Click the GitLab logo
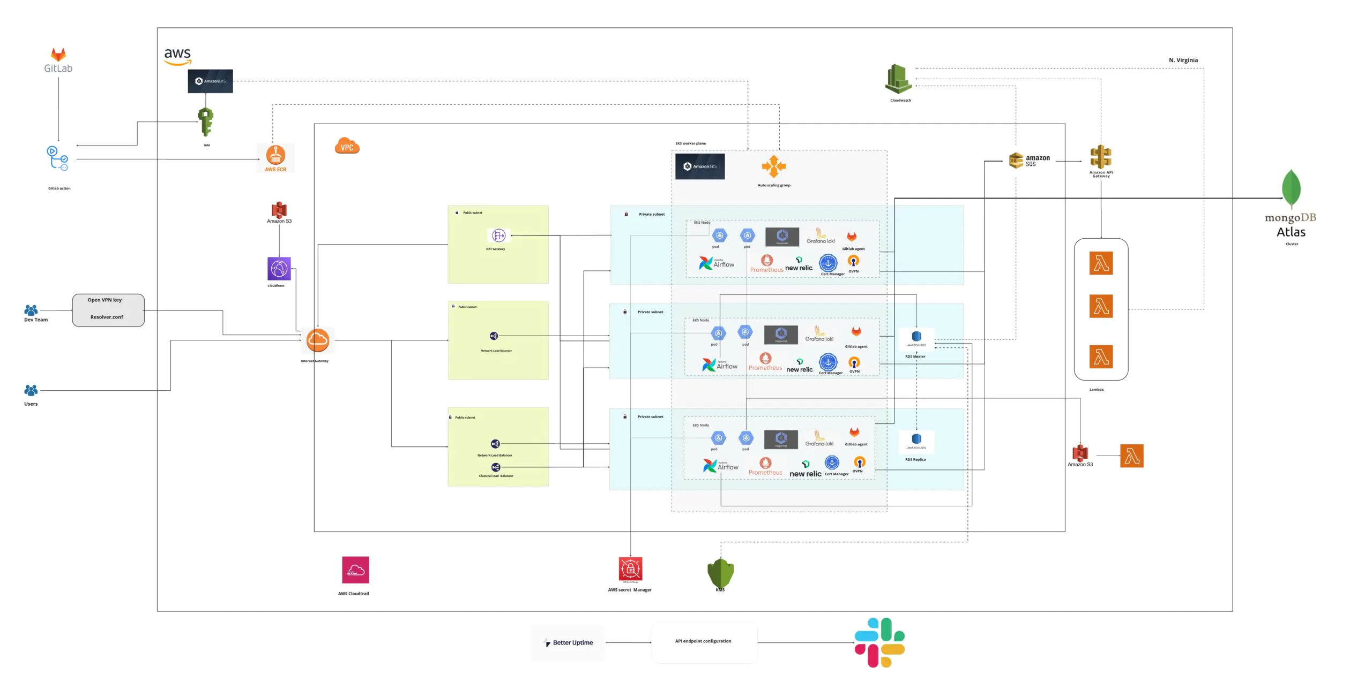The image size is (1372, 683). tap(58, 60)
